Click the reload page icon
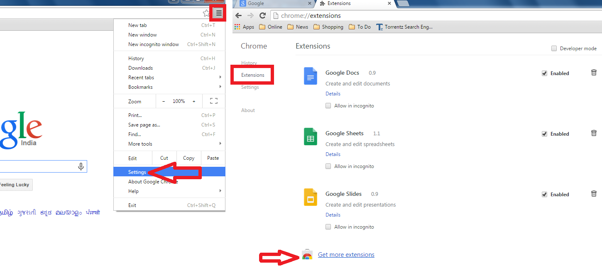Image resolution: width=602 pixels, height=273 pixels. coord(263,15)
